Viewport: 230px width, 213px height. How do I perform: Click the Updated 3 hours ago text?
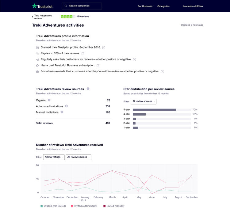tap(192, 25)
